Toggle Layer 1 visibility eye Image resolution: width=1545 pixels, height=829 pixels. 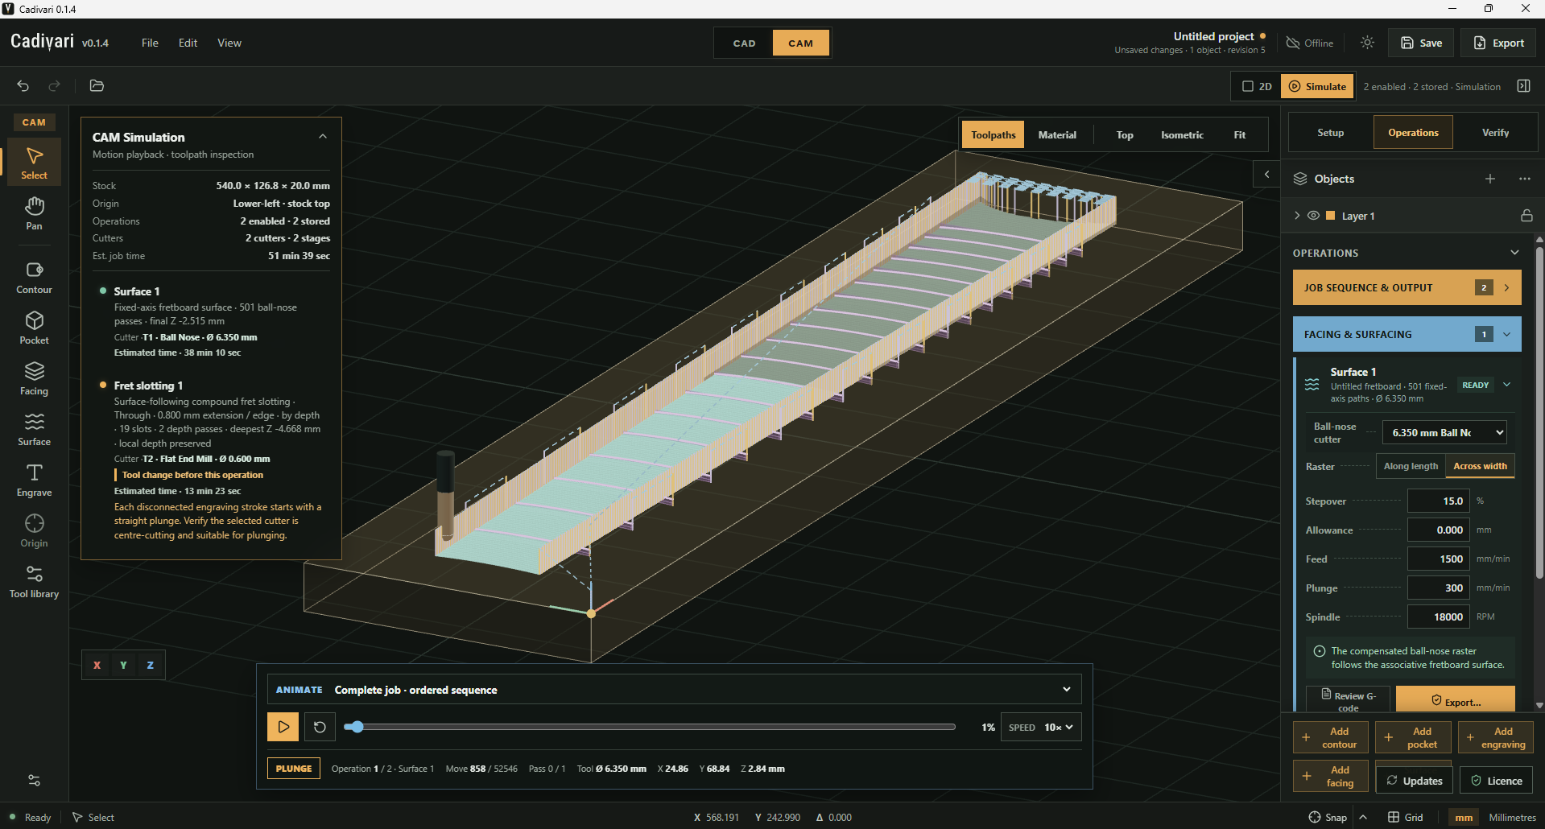[1313, 216]
